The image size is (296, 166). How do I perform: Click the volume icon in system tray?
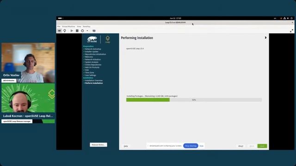point(288,18)
